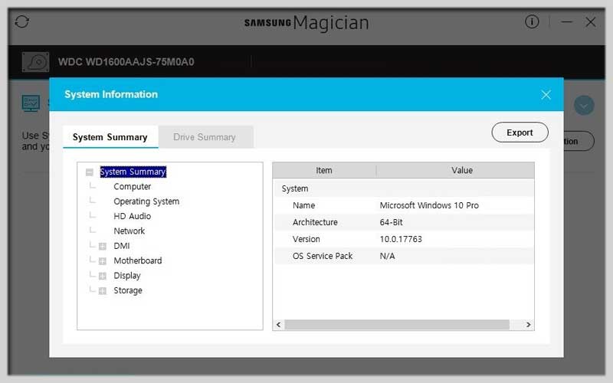The image size is (613, 383).
Task: Expand the DMI tree node
Action: pos(103,246)
